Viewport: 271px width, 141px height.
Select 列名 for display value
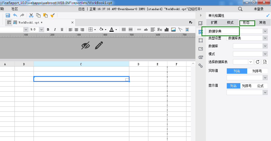(x=233, y=86)
